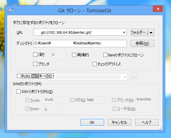Open the Putty key file dropdown
Screen dimensions: 171x138
click(125, 77)
